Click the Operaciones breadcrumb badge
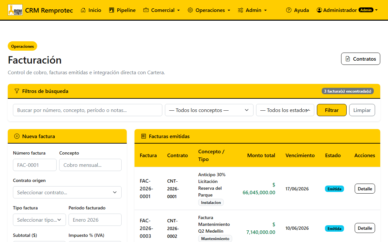388x242 pixels. click(x=23, y=46)
